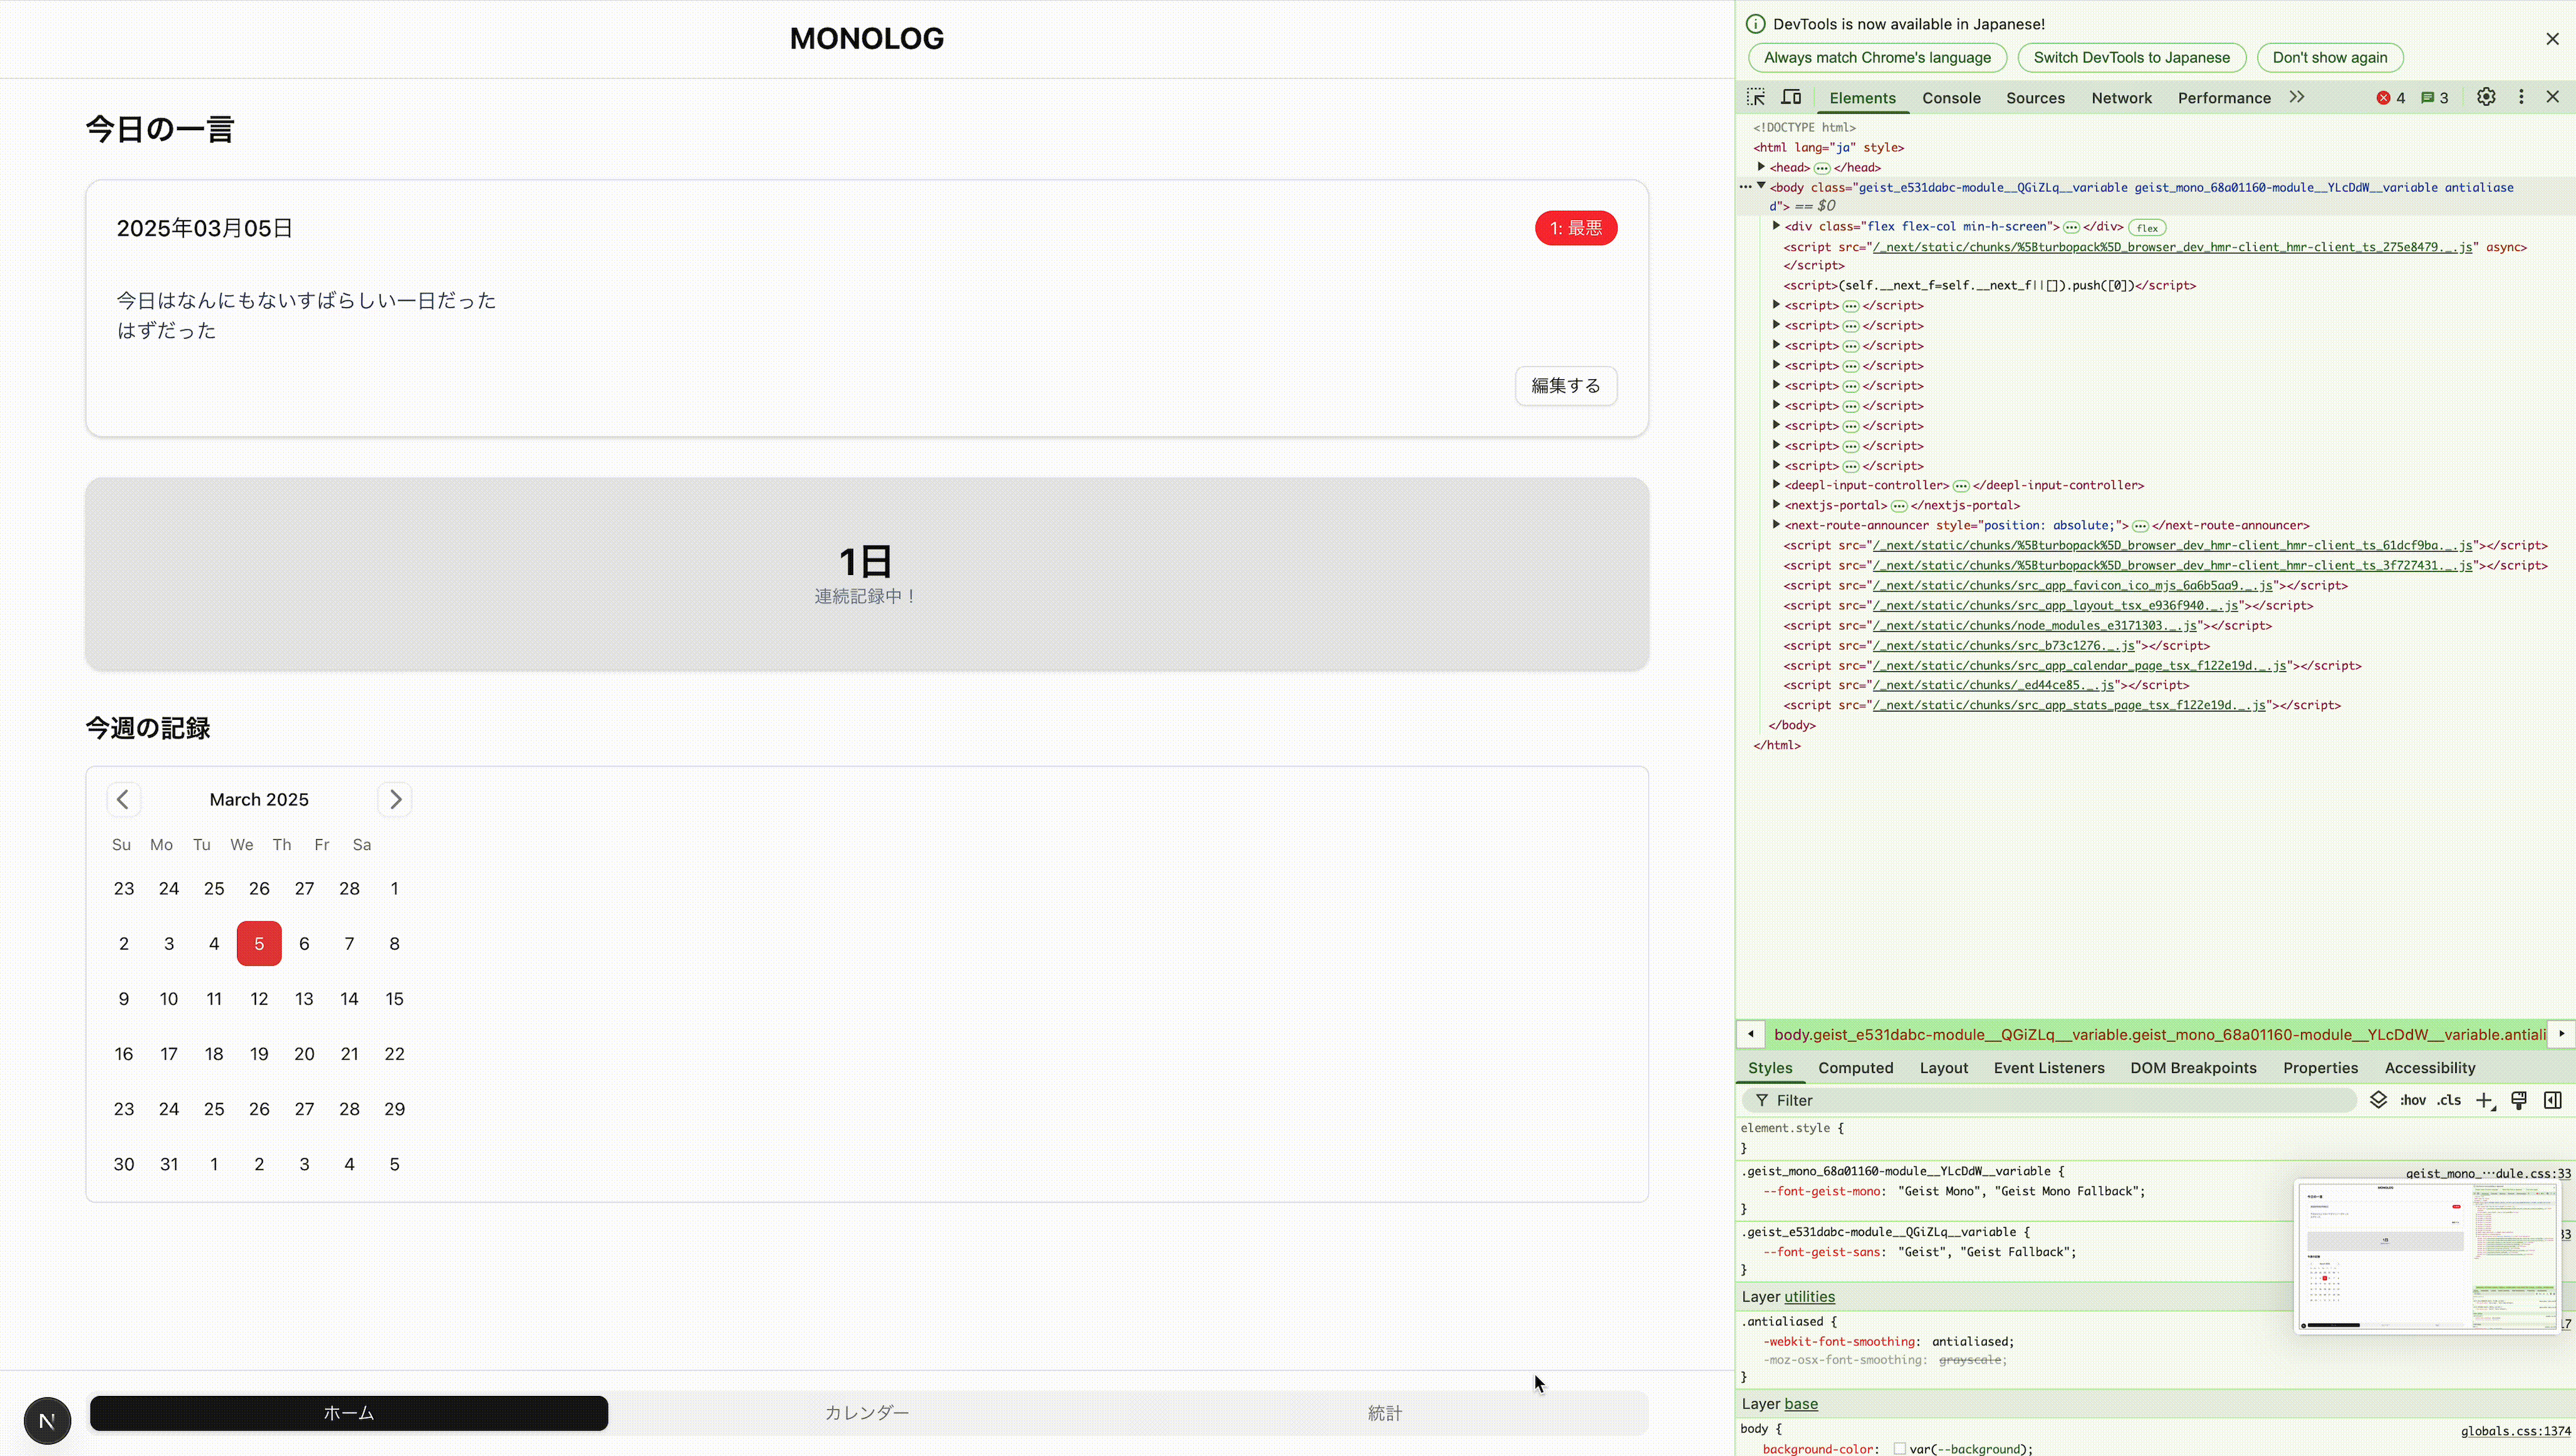Select March 31 in the calendar
This screenshot has height=1456, width=2576.
click(169, 1164)
